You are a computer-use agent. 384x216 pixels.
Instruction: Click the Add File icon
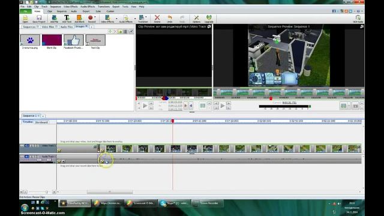click(x=55, y=19)
